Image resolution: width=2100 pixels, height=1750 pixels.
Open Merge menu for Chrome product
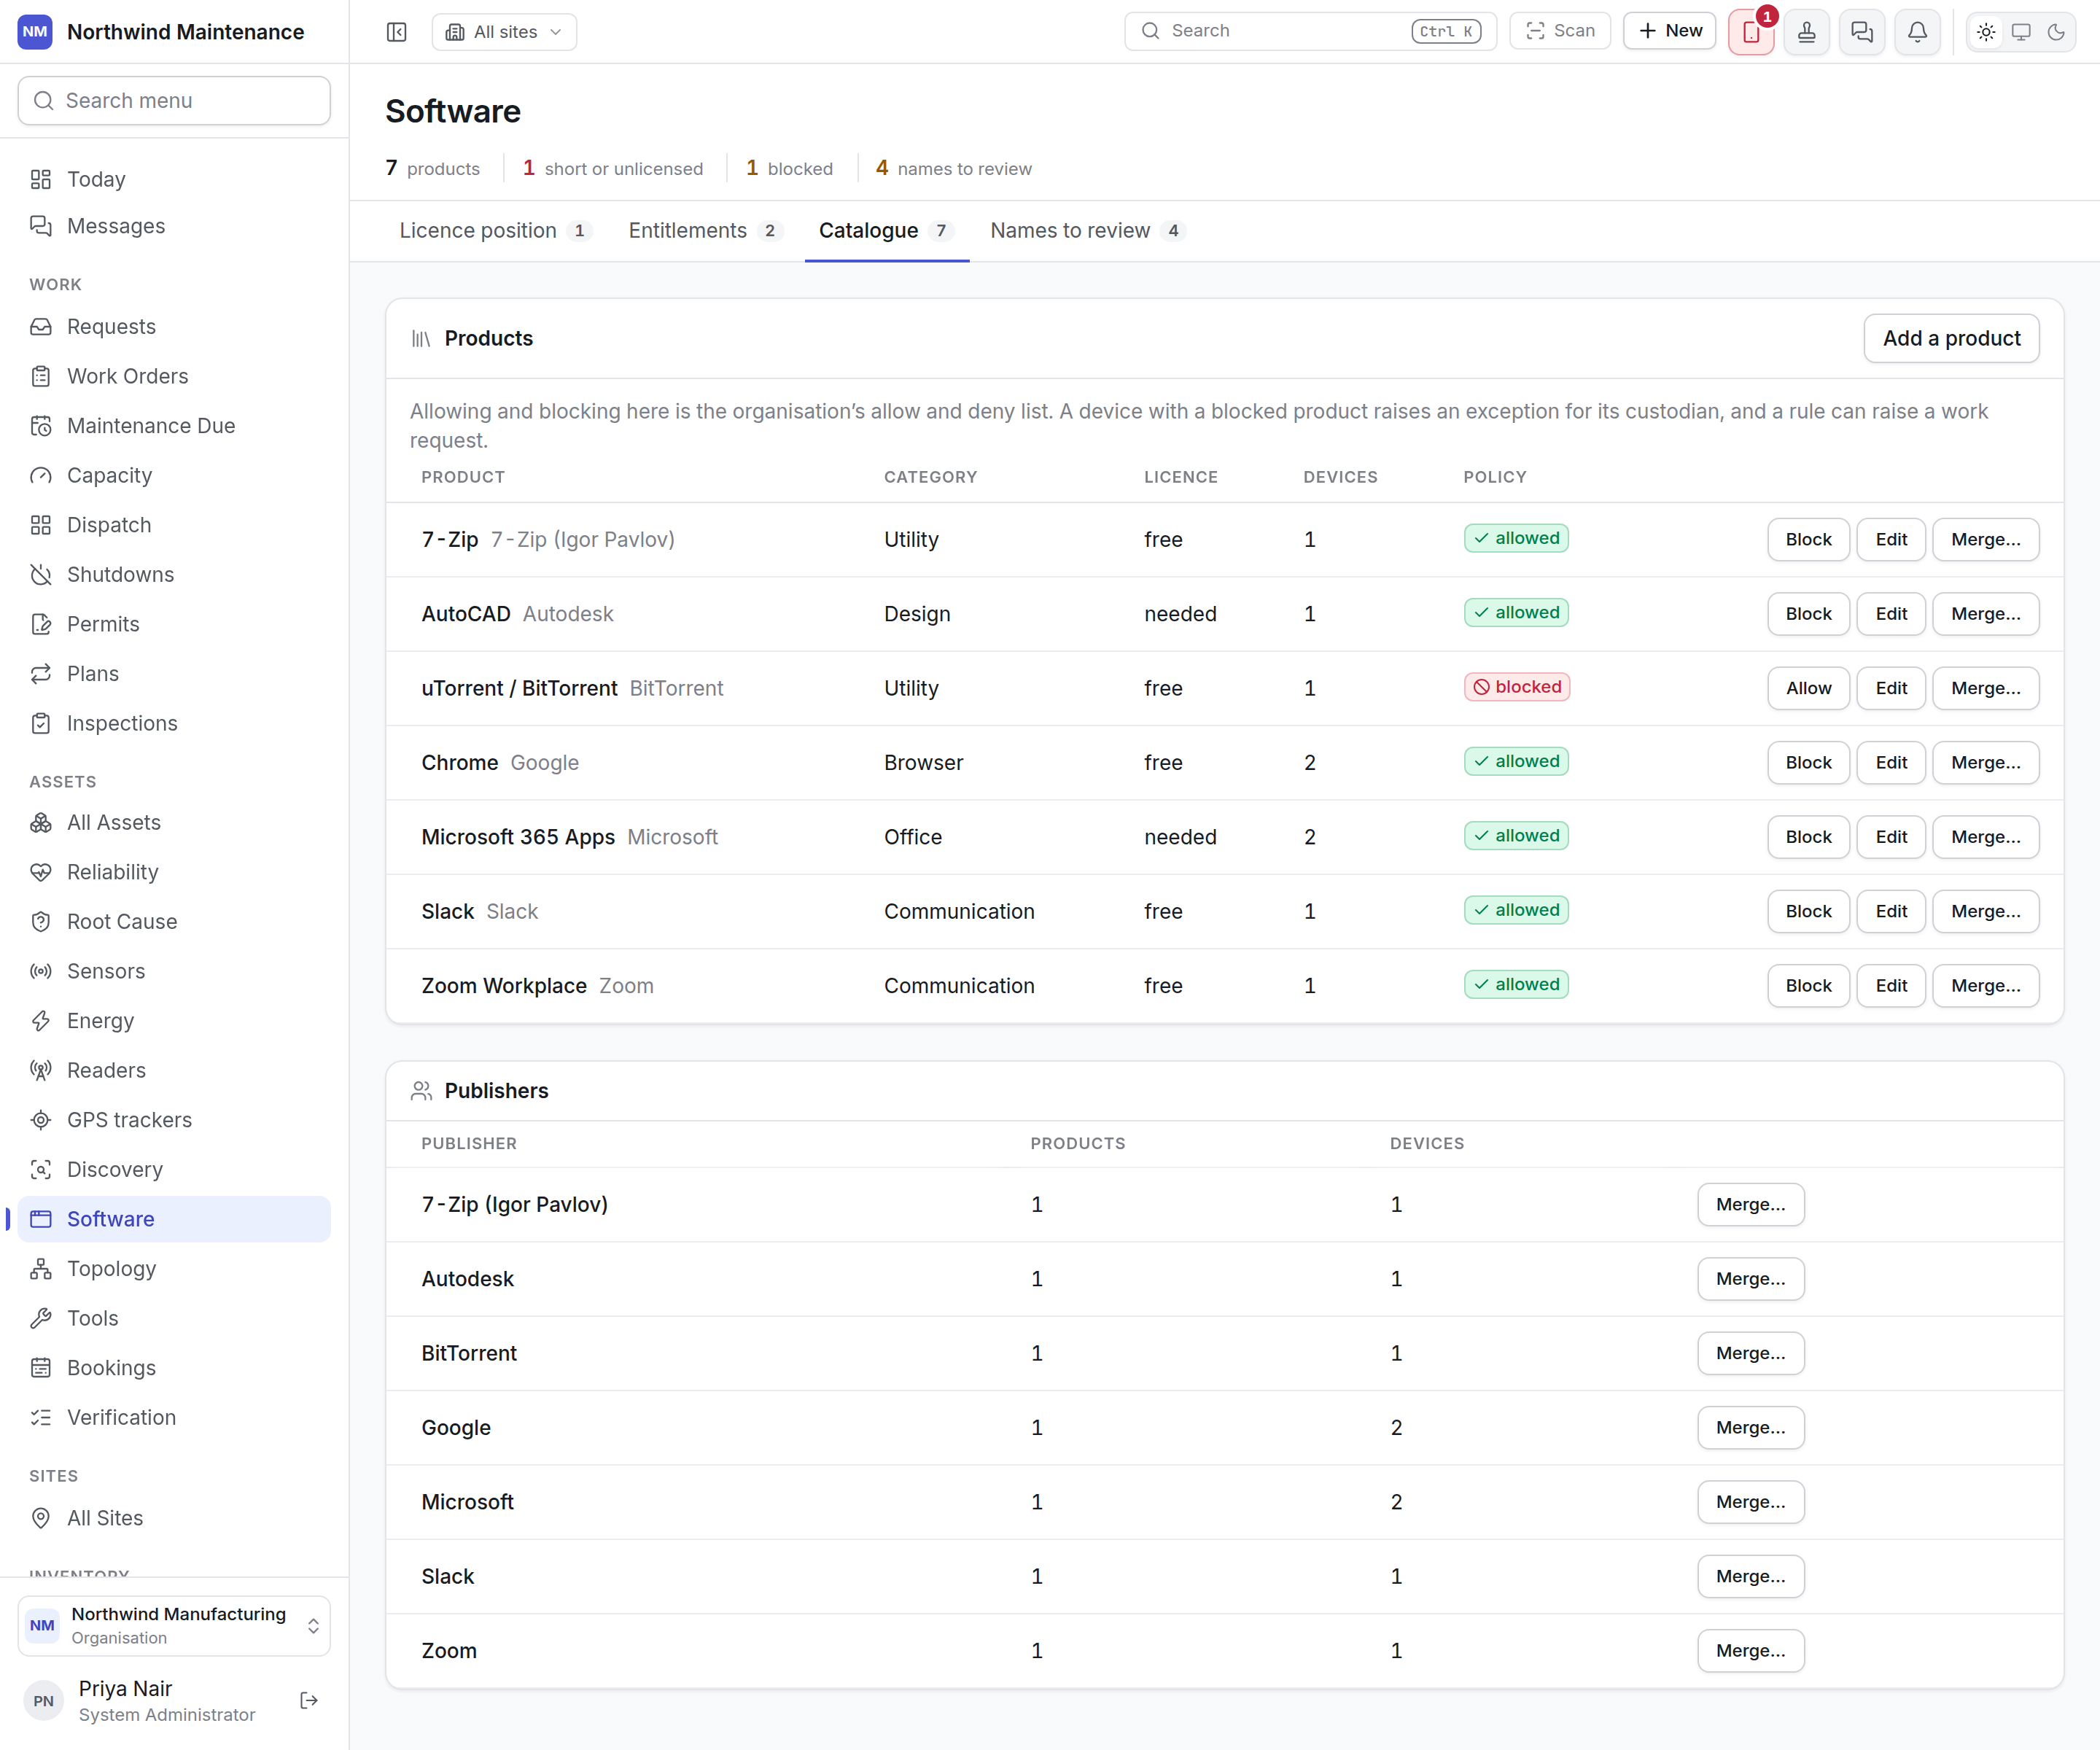click(1985, 762)
